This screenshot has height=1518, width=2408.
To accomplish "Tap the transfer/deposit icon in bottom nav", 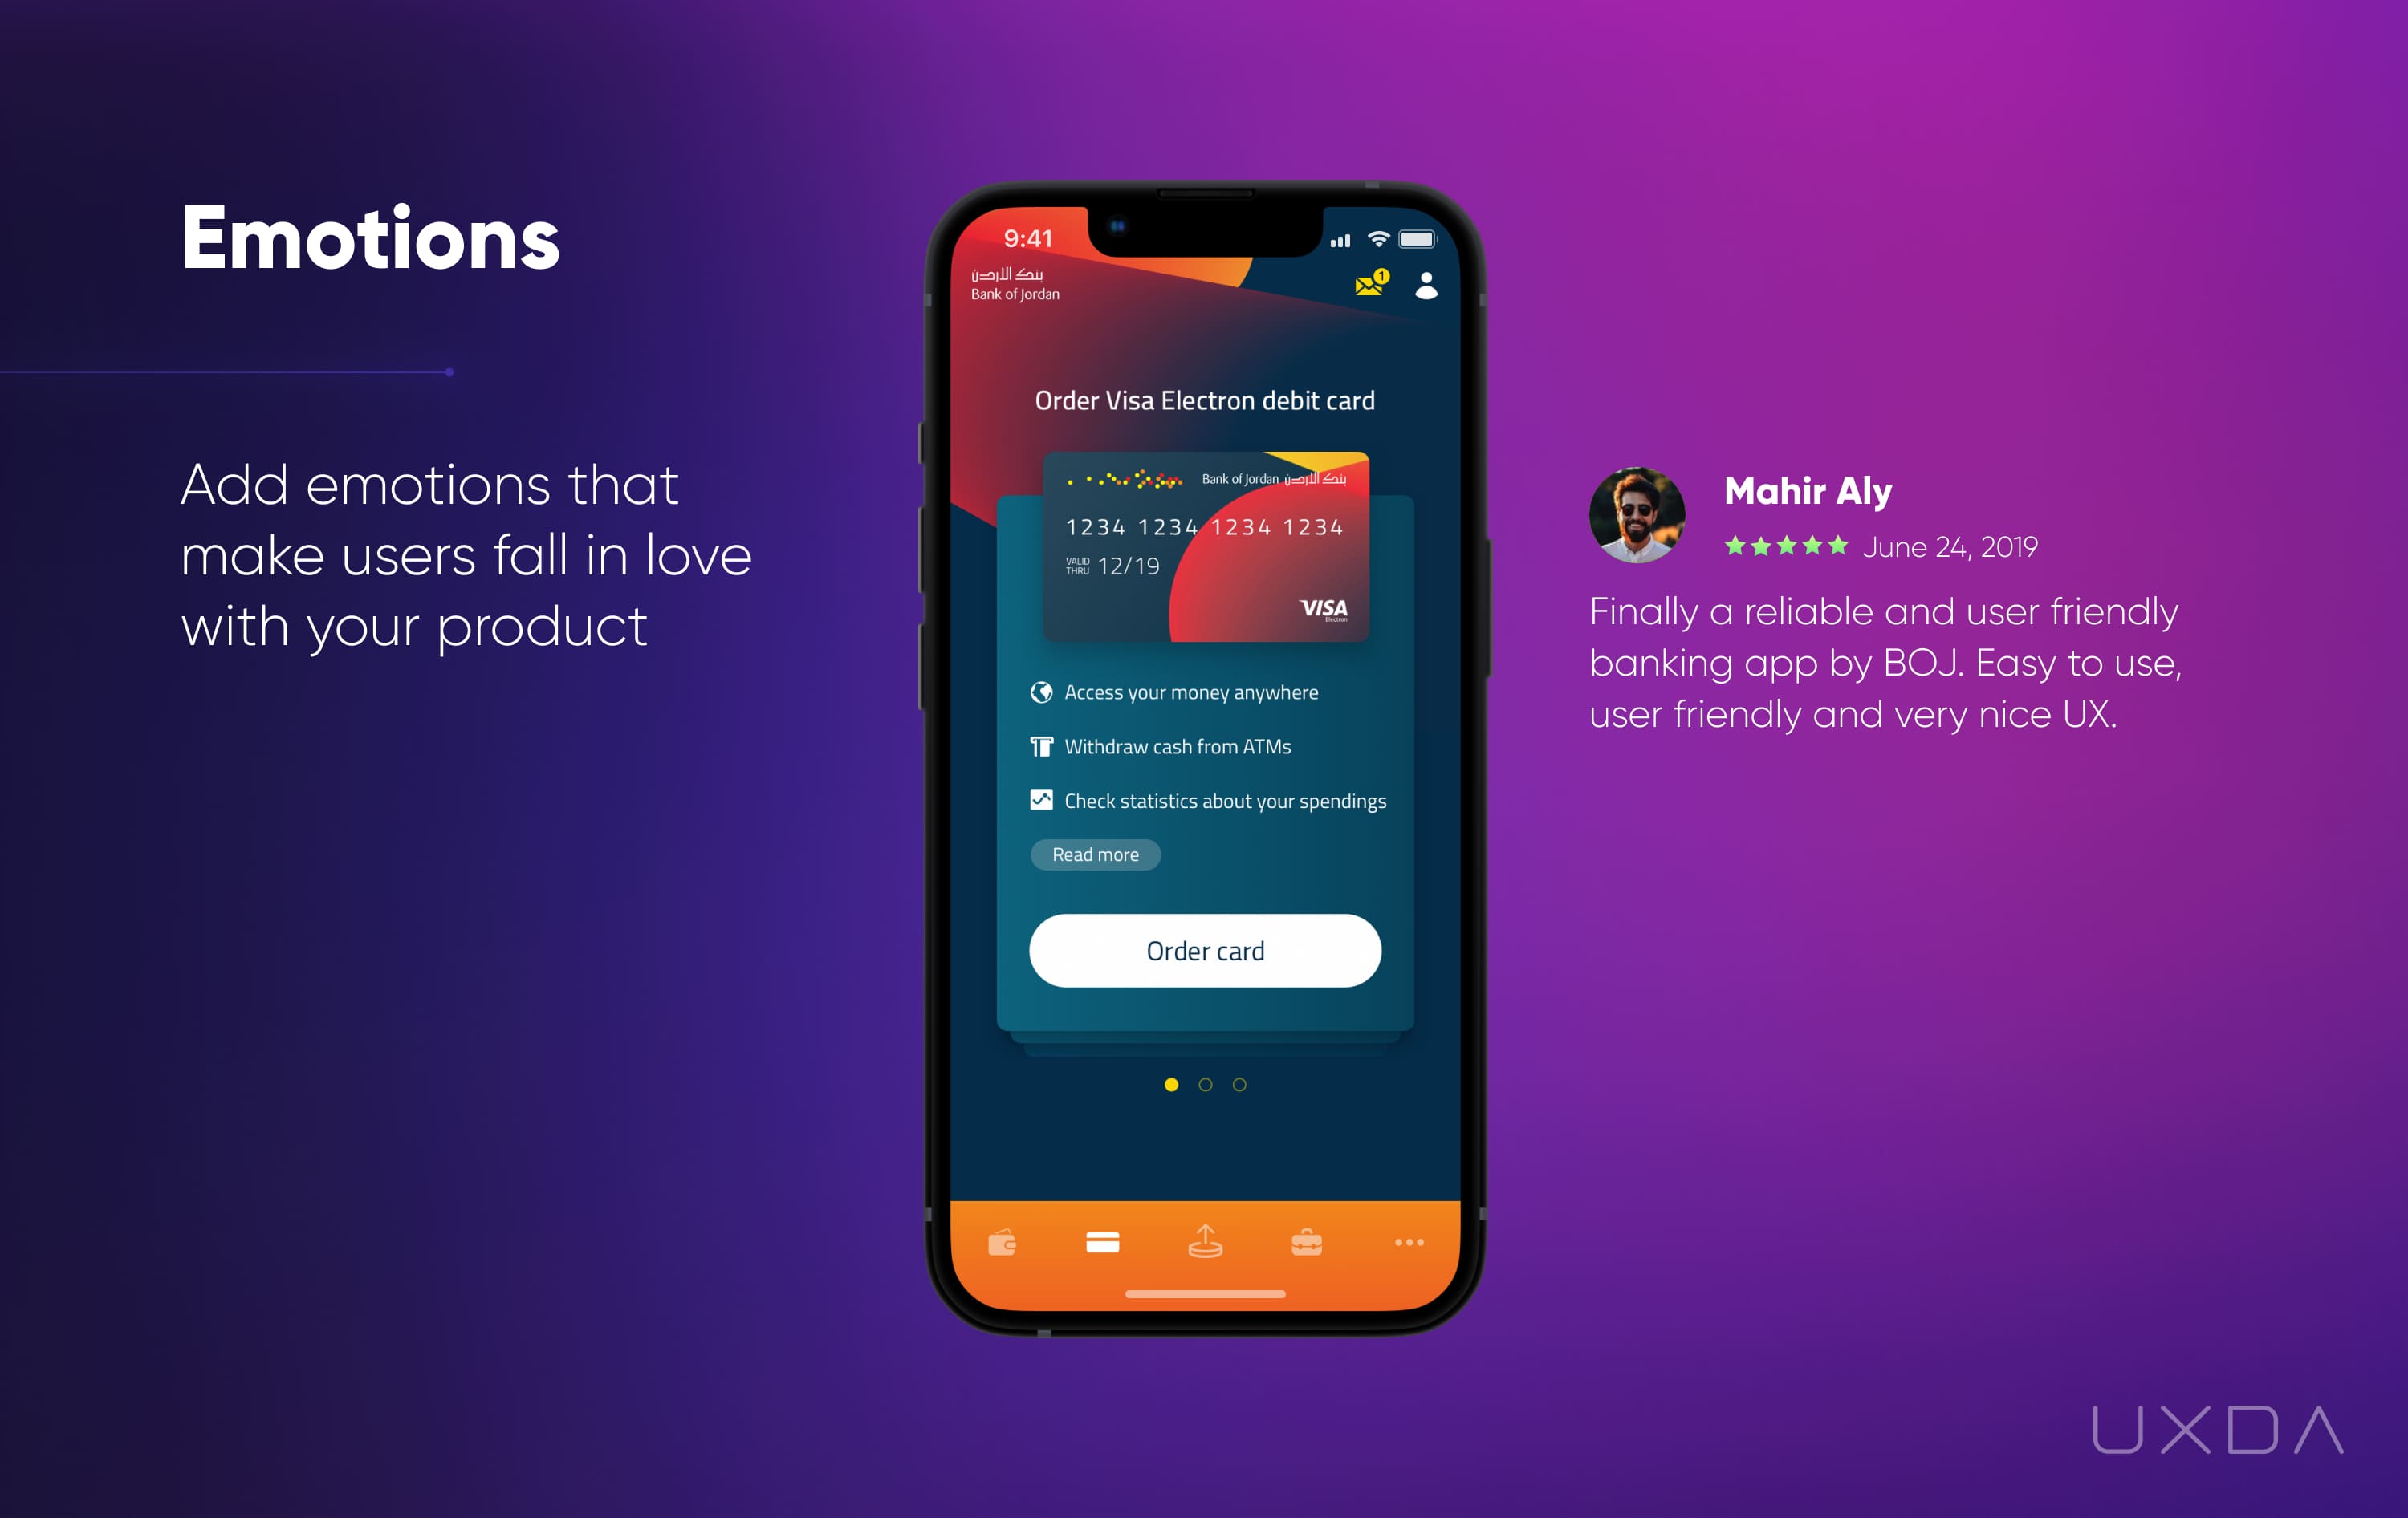I will (x=1206, y=1244).
